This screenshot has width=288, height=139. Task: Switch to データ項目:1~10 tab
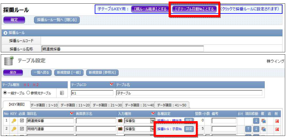point(44,105)
